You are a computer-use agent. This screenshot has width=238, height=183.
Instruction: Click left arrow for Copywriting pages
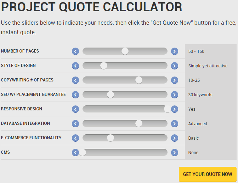pos(75,80)
